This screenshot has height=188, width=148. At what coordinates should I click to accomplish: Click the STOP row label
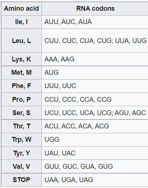coord(21,180)
